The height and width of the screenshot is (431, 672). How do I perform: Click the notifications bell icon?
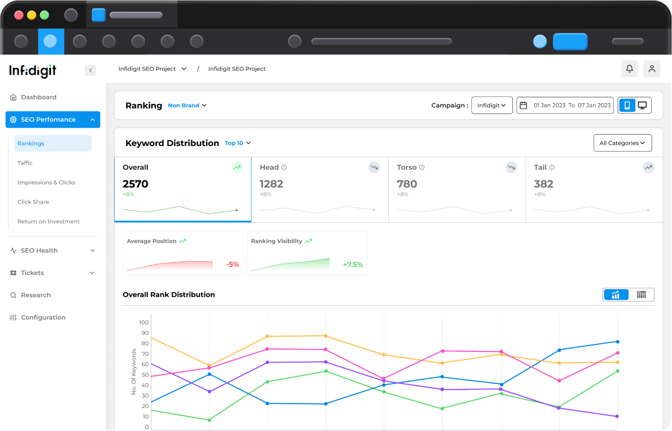629,69
